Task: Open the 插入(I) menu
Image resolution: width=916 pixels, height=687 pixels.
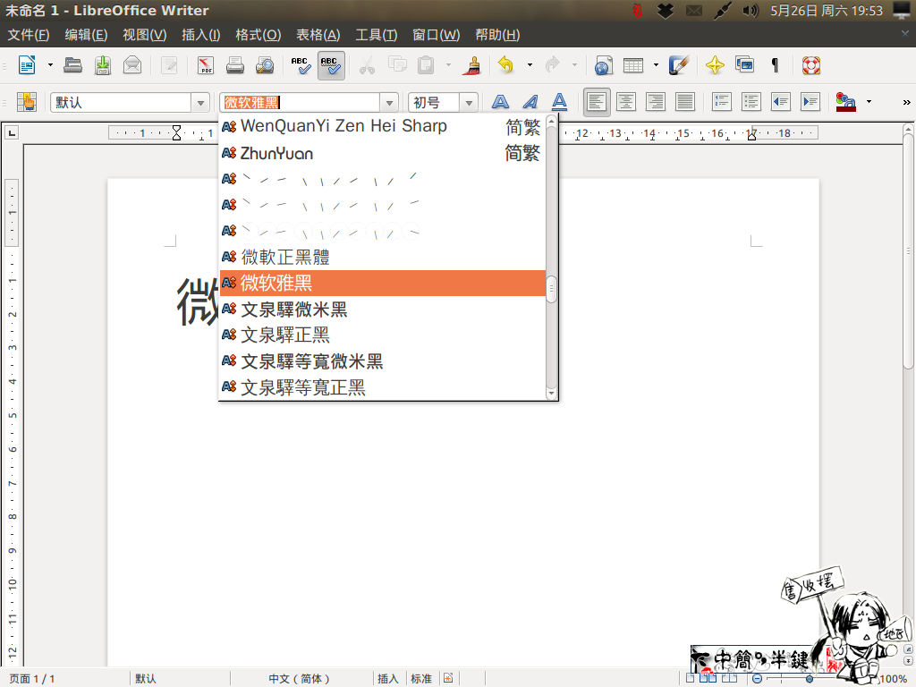Action: pyautogui.click(x=201, y=35)
